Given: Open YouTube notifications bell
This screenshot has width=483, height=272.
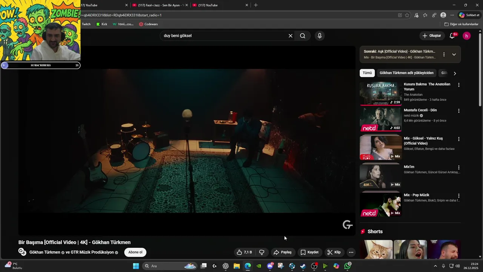Looking at the screenshot, I should (452, 36).
